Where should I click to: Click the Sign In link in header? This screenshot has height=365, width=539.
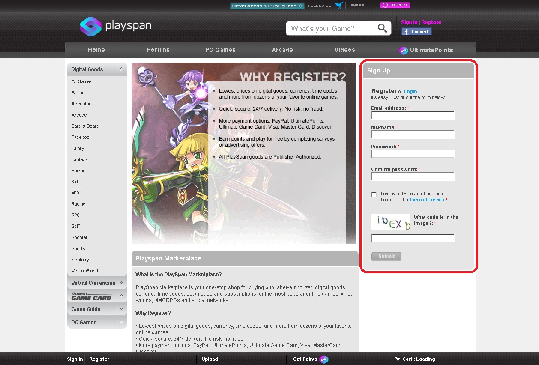409,22
